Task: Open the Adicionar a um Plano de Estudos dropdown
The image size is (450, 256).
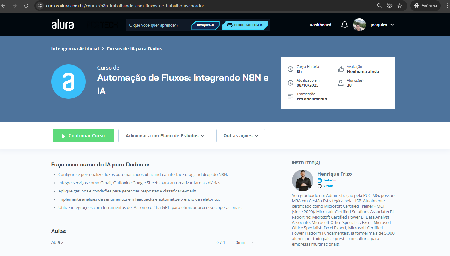Action: pyautogui.click(x=165, y=136)
